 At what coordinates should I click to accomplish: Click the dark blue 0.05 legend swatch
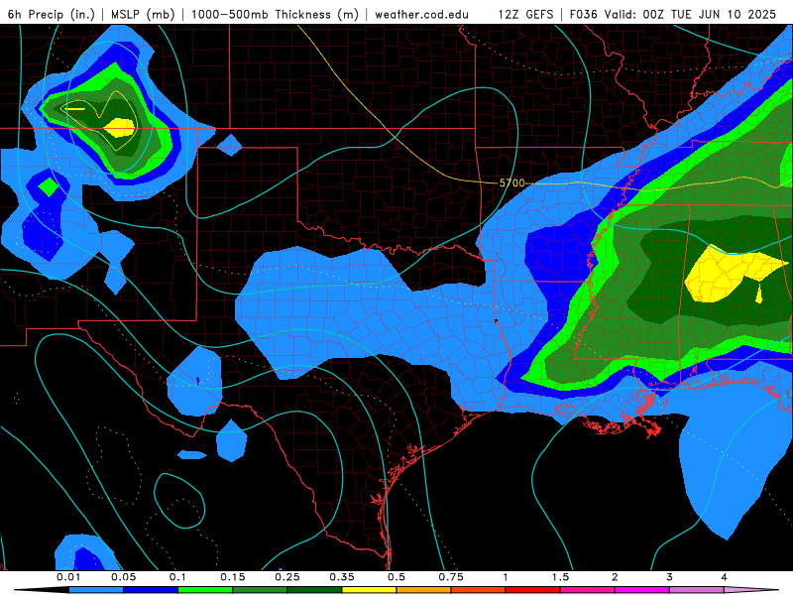[151, 590]
